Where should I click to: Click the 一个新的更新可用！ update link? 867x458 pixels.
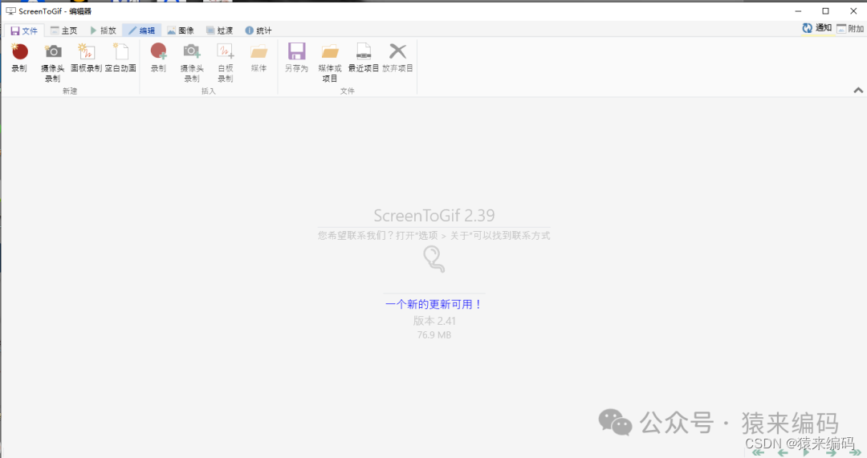[x=434, y=305]
